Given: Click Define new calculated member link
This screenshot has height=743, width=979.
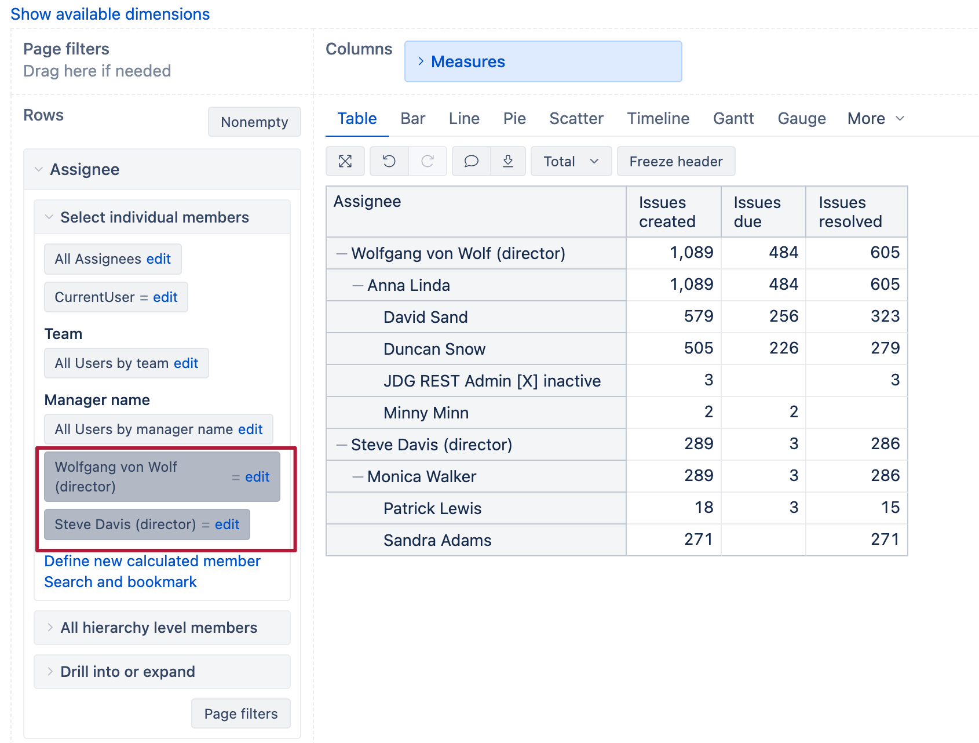Looking at the screenshot, I should tap(152, 561).
